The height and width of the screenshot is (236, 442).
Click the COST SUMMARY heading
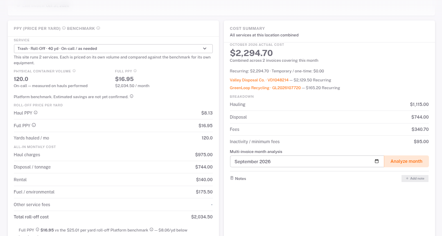coord(247,29)
